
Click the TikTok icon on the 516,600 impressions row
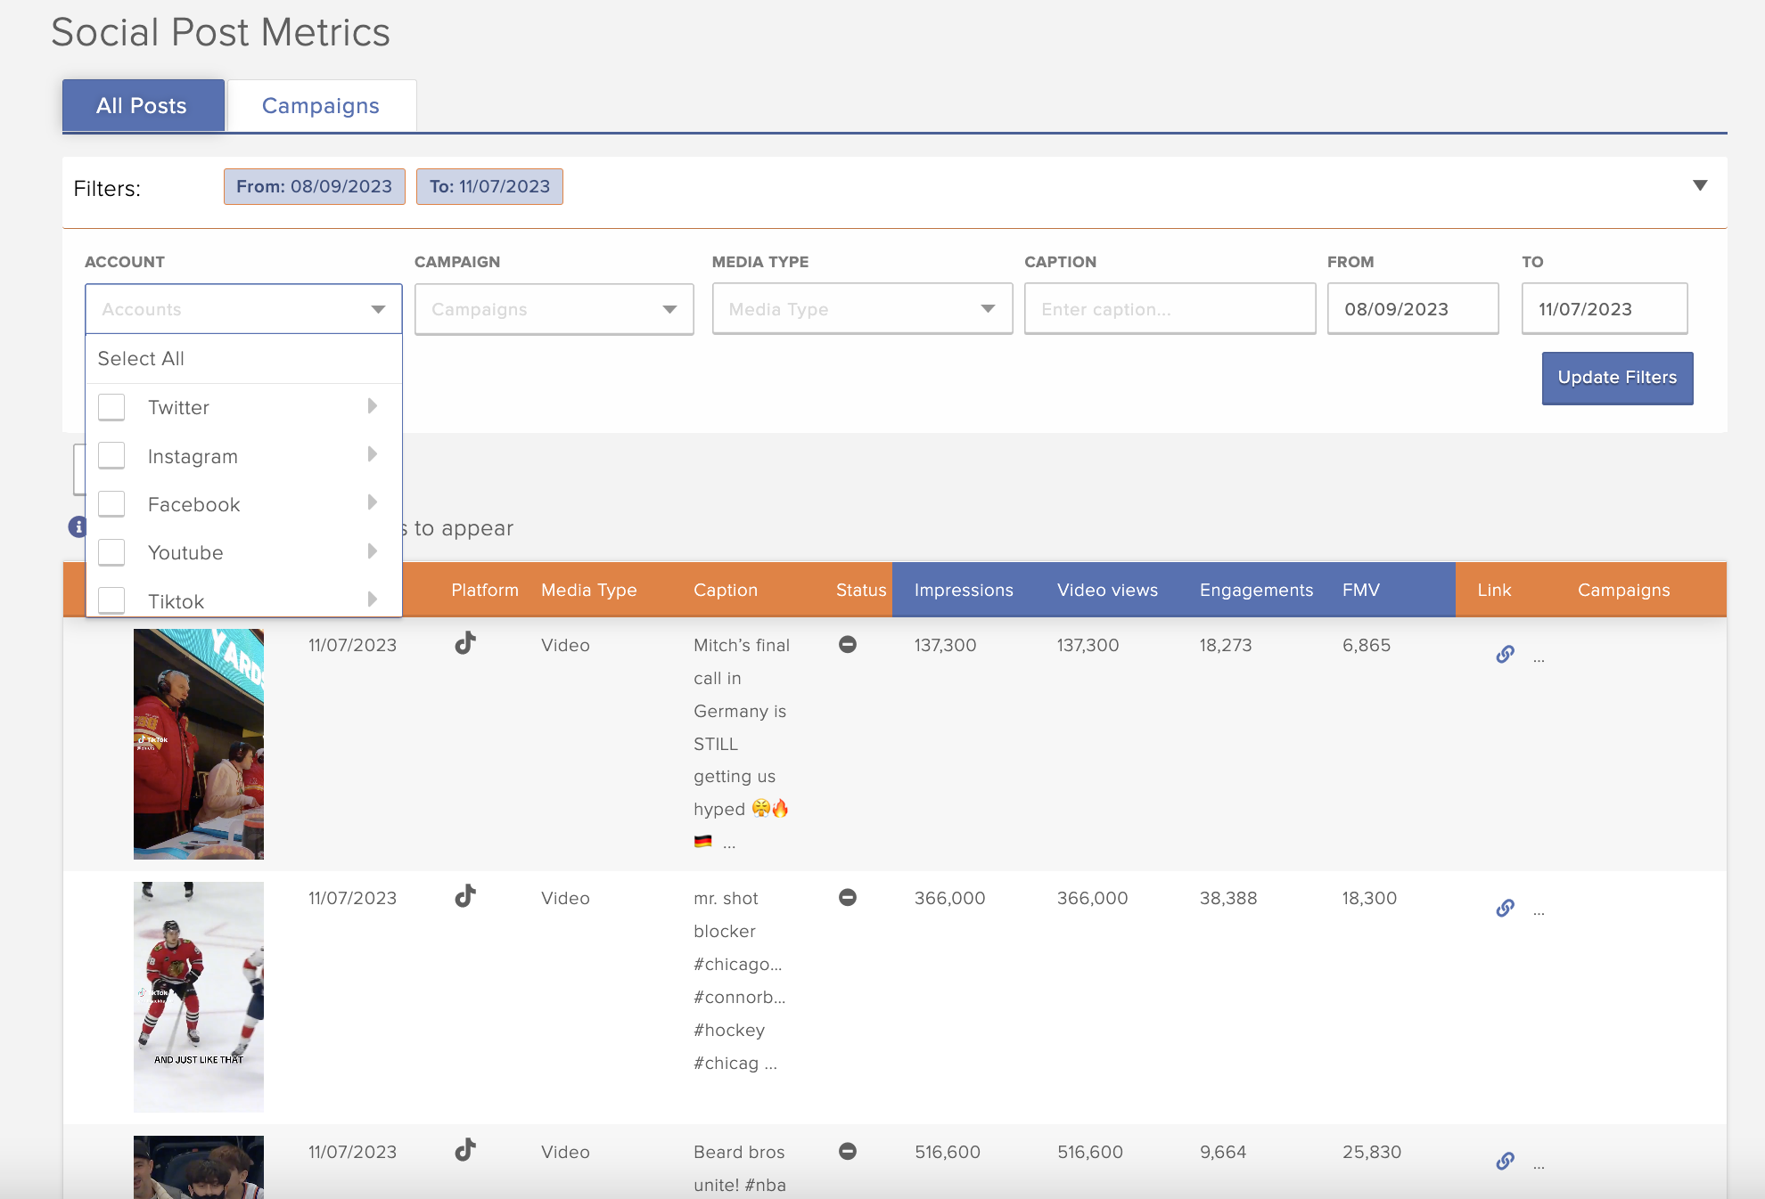click(464, 1150)
